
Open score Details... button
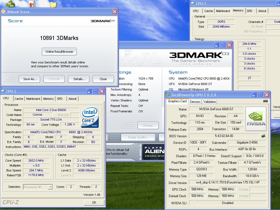(78, 79)
